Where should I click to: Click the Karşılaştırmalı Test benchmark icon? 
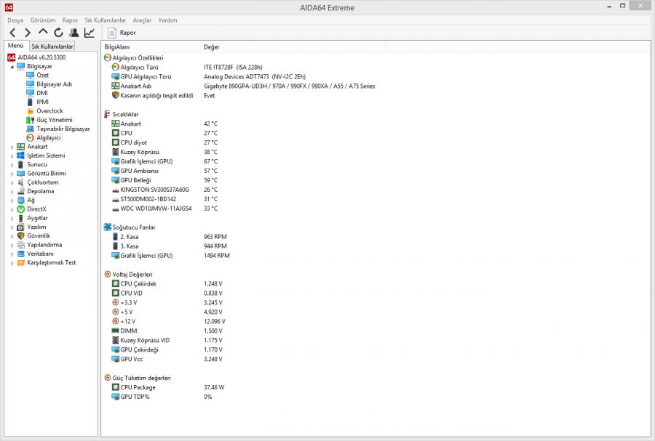(21, 262)
